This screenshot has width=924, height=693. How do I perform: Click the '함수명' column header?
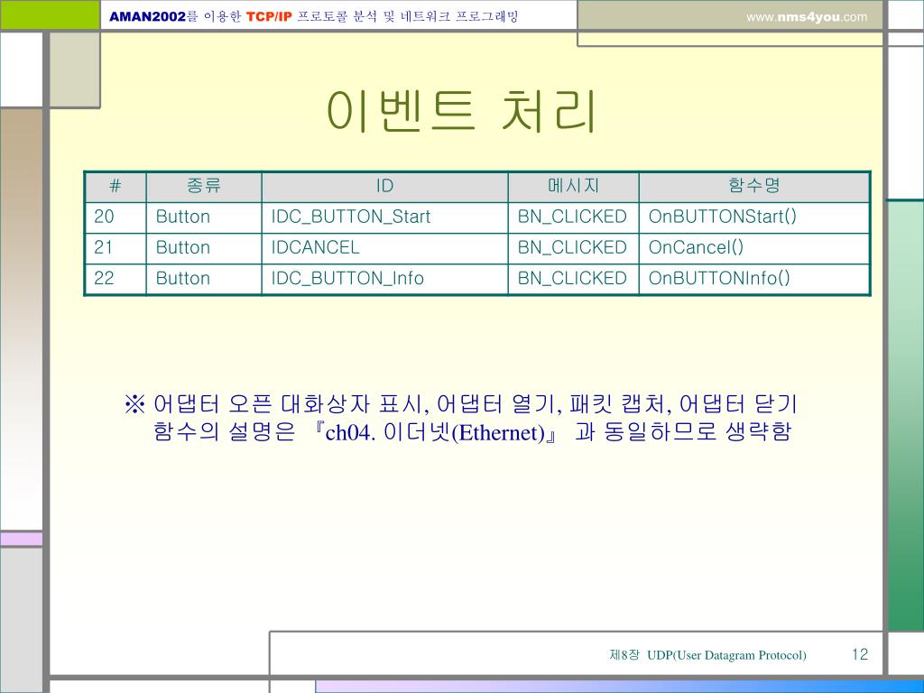[754, 186]
